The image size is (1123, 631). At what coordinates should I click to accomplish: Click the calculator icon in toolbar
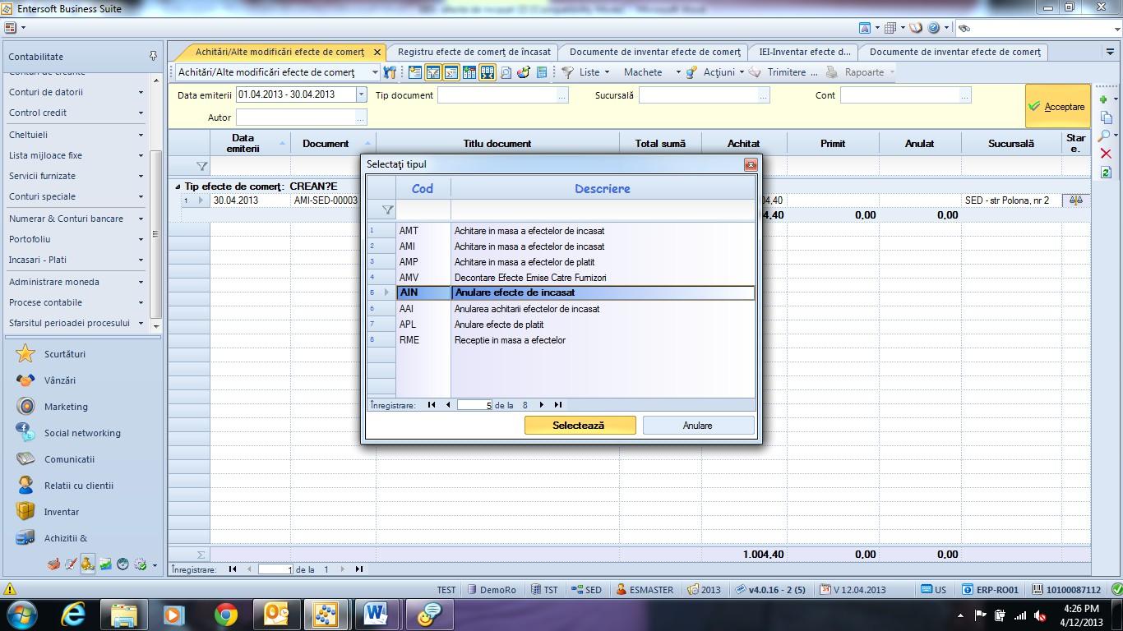[x=542, y=72]
